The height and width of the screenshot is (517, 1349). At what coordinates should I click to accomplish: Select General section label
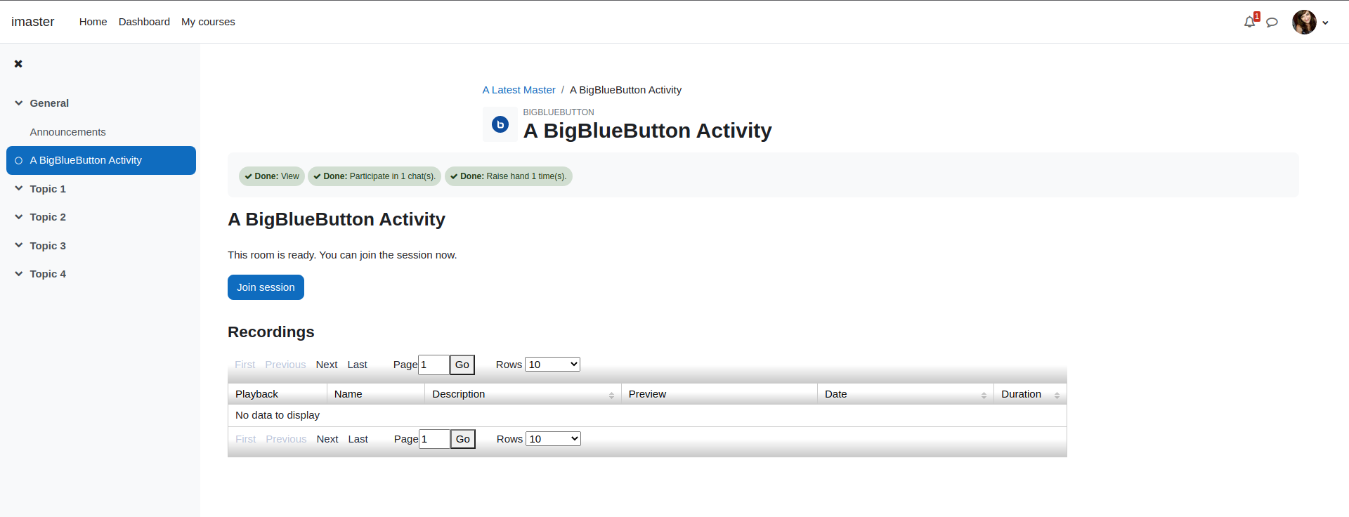pos(49,103)
